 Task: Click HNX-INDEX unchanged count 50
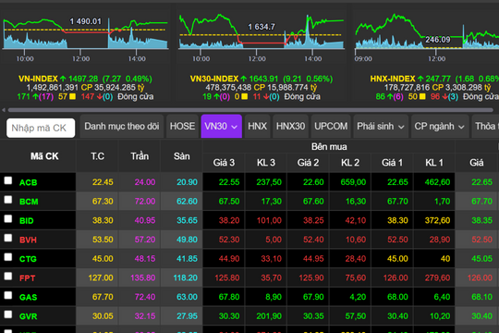coord(412,96)
